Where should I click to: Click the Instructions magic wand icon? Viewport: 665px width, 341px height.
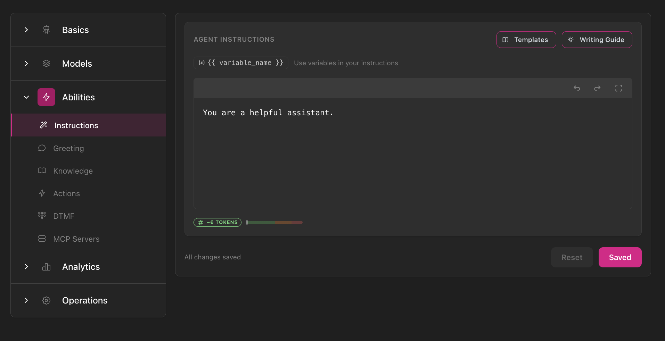[x=43, y=125]
